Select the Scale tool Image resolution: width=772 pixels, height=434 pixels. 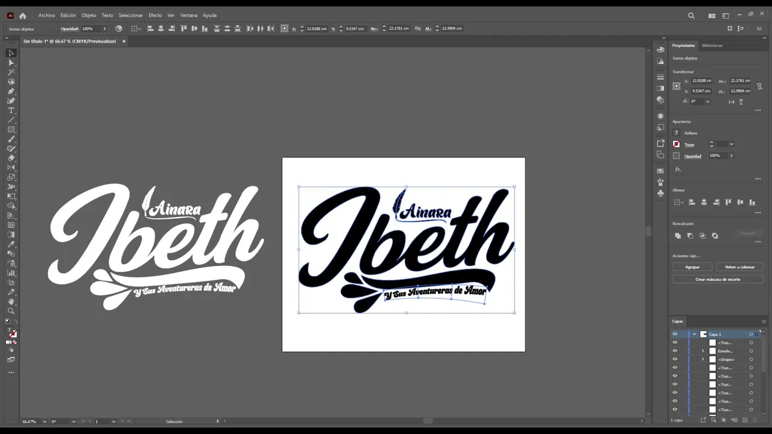pos(11,177)
